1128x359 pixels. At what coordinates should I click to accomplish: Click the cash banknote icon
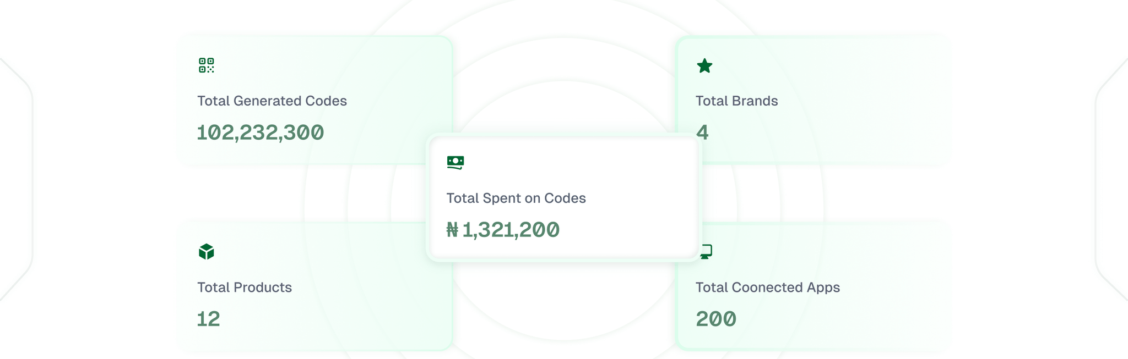455,162
